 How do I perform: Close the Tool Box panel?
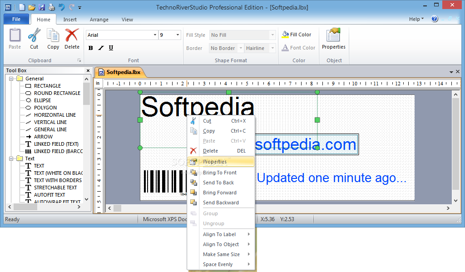pos(88,70)
